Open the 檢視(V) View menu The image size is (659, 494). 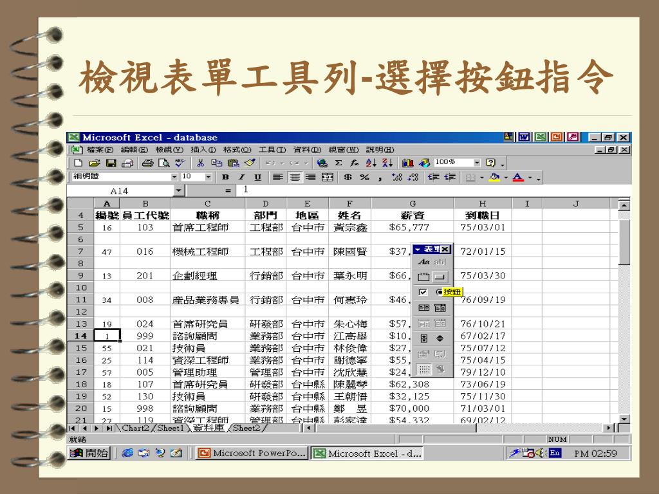pyautogui.click(x=169, y=150)
